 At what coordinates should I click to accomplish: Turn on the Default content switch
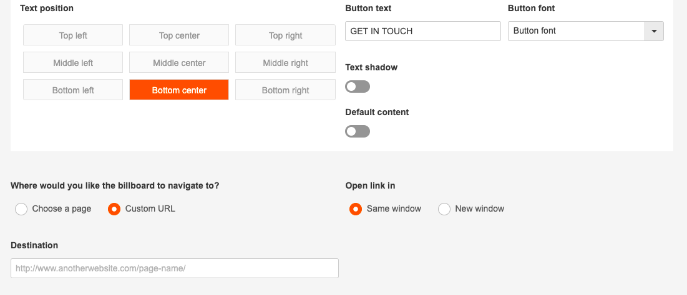pyautogui.click(x=358, y=131)
